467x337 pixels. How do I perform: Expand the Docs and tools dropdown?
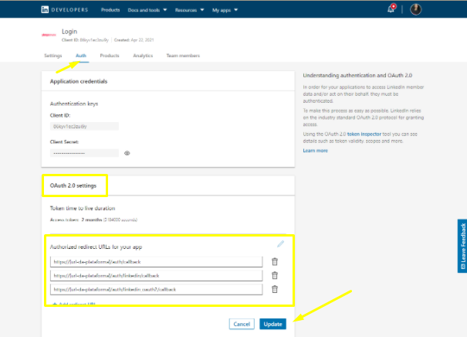coord(147,10)
